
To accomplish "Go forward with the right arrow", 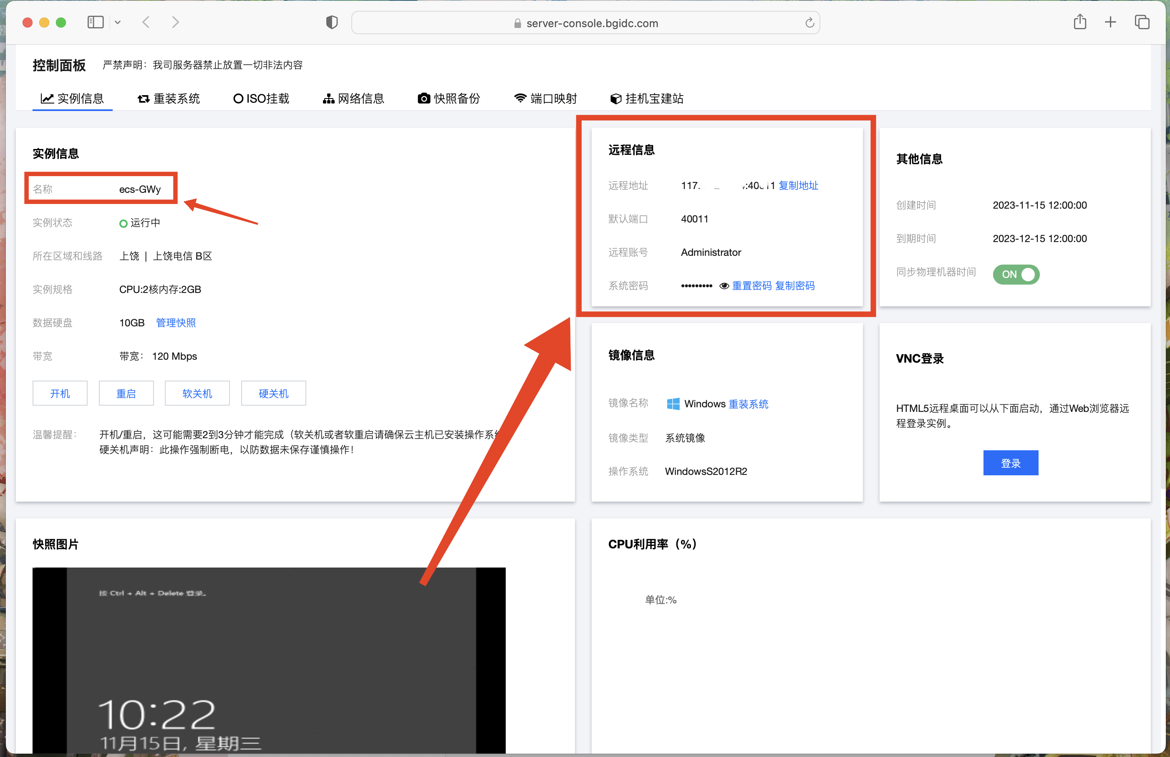I will tap(175, 22).
